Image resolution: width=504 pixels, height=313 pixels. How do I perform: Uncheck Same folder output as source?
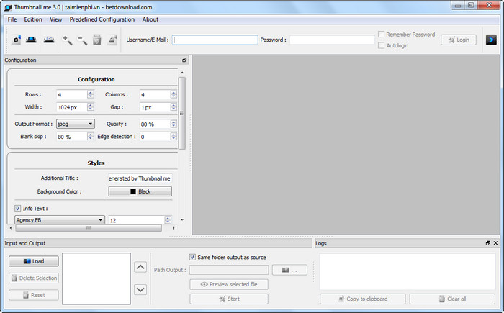pos(193,257)
